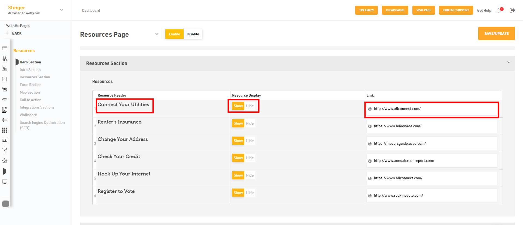
Task: Hide the Connect Your Utilities resource
Action: 250,106
